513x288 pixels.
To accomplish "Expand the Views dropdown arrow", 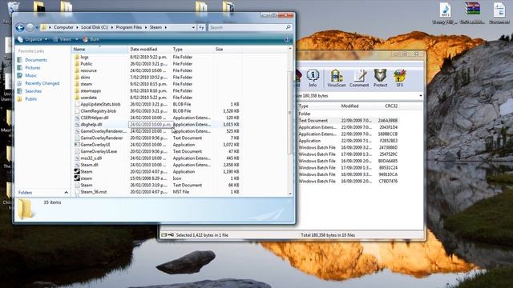I will [x=77, y=39].
